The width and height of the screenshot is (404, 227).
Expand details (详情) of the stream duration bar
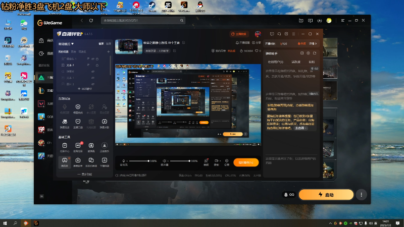click(313, 44)
